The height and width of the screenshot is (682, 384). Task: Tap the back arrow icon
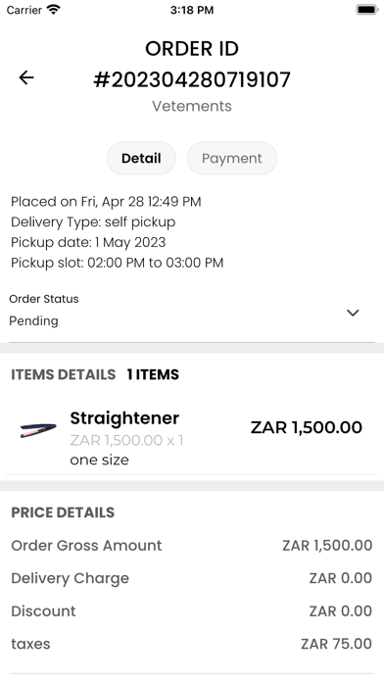tap(26, 77)
